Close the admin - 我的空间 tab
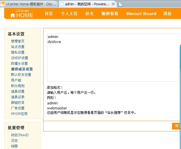Screen dimensions: 181x149 113,4
